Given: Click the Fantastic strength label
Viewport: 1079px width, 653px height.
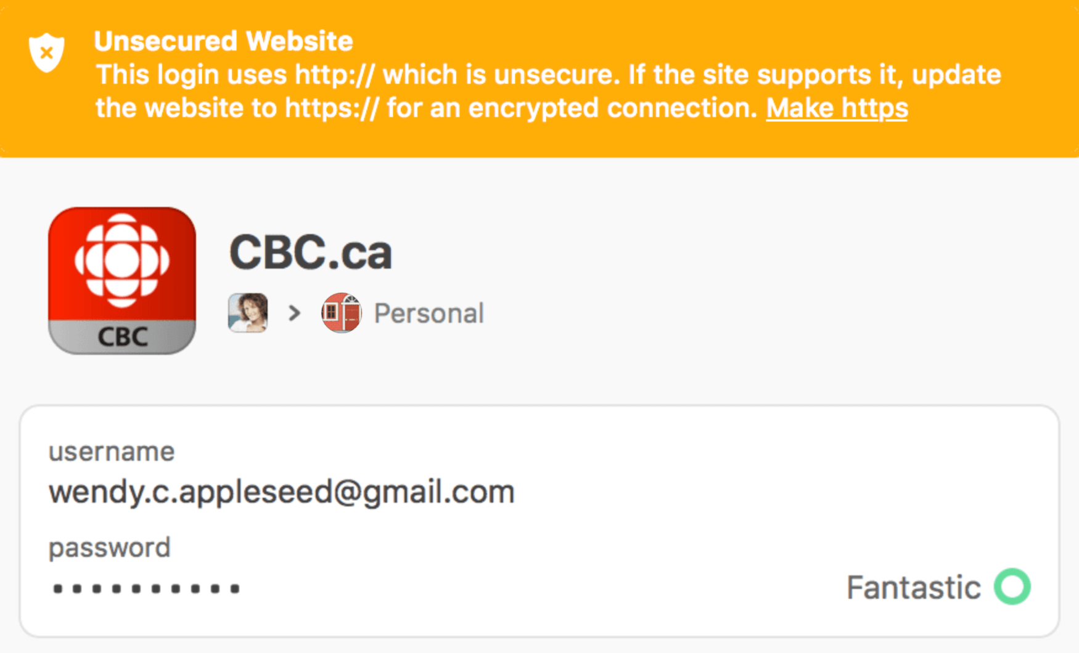Looking at the screenshot, I should coord(914,587).
